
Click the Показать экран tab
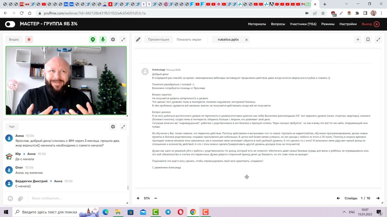point(189,39)
